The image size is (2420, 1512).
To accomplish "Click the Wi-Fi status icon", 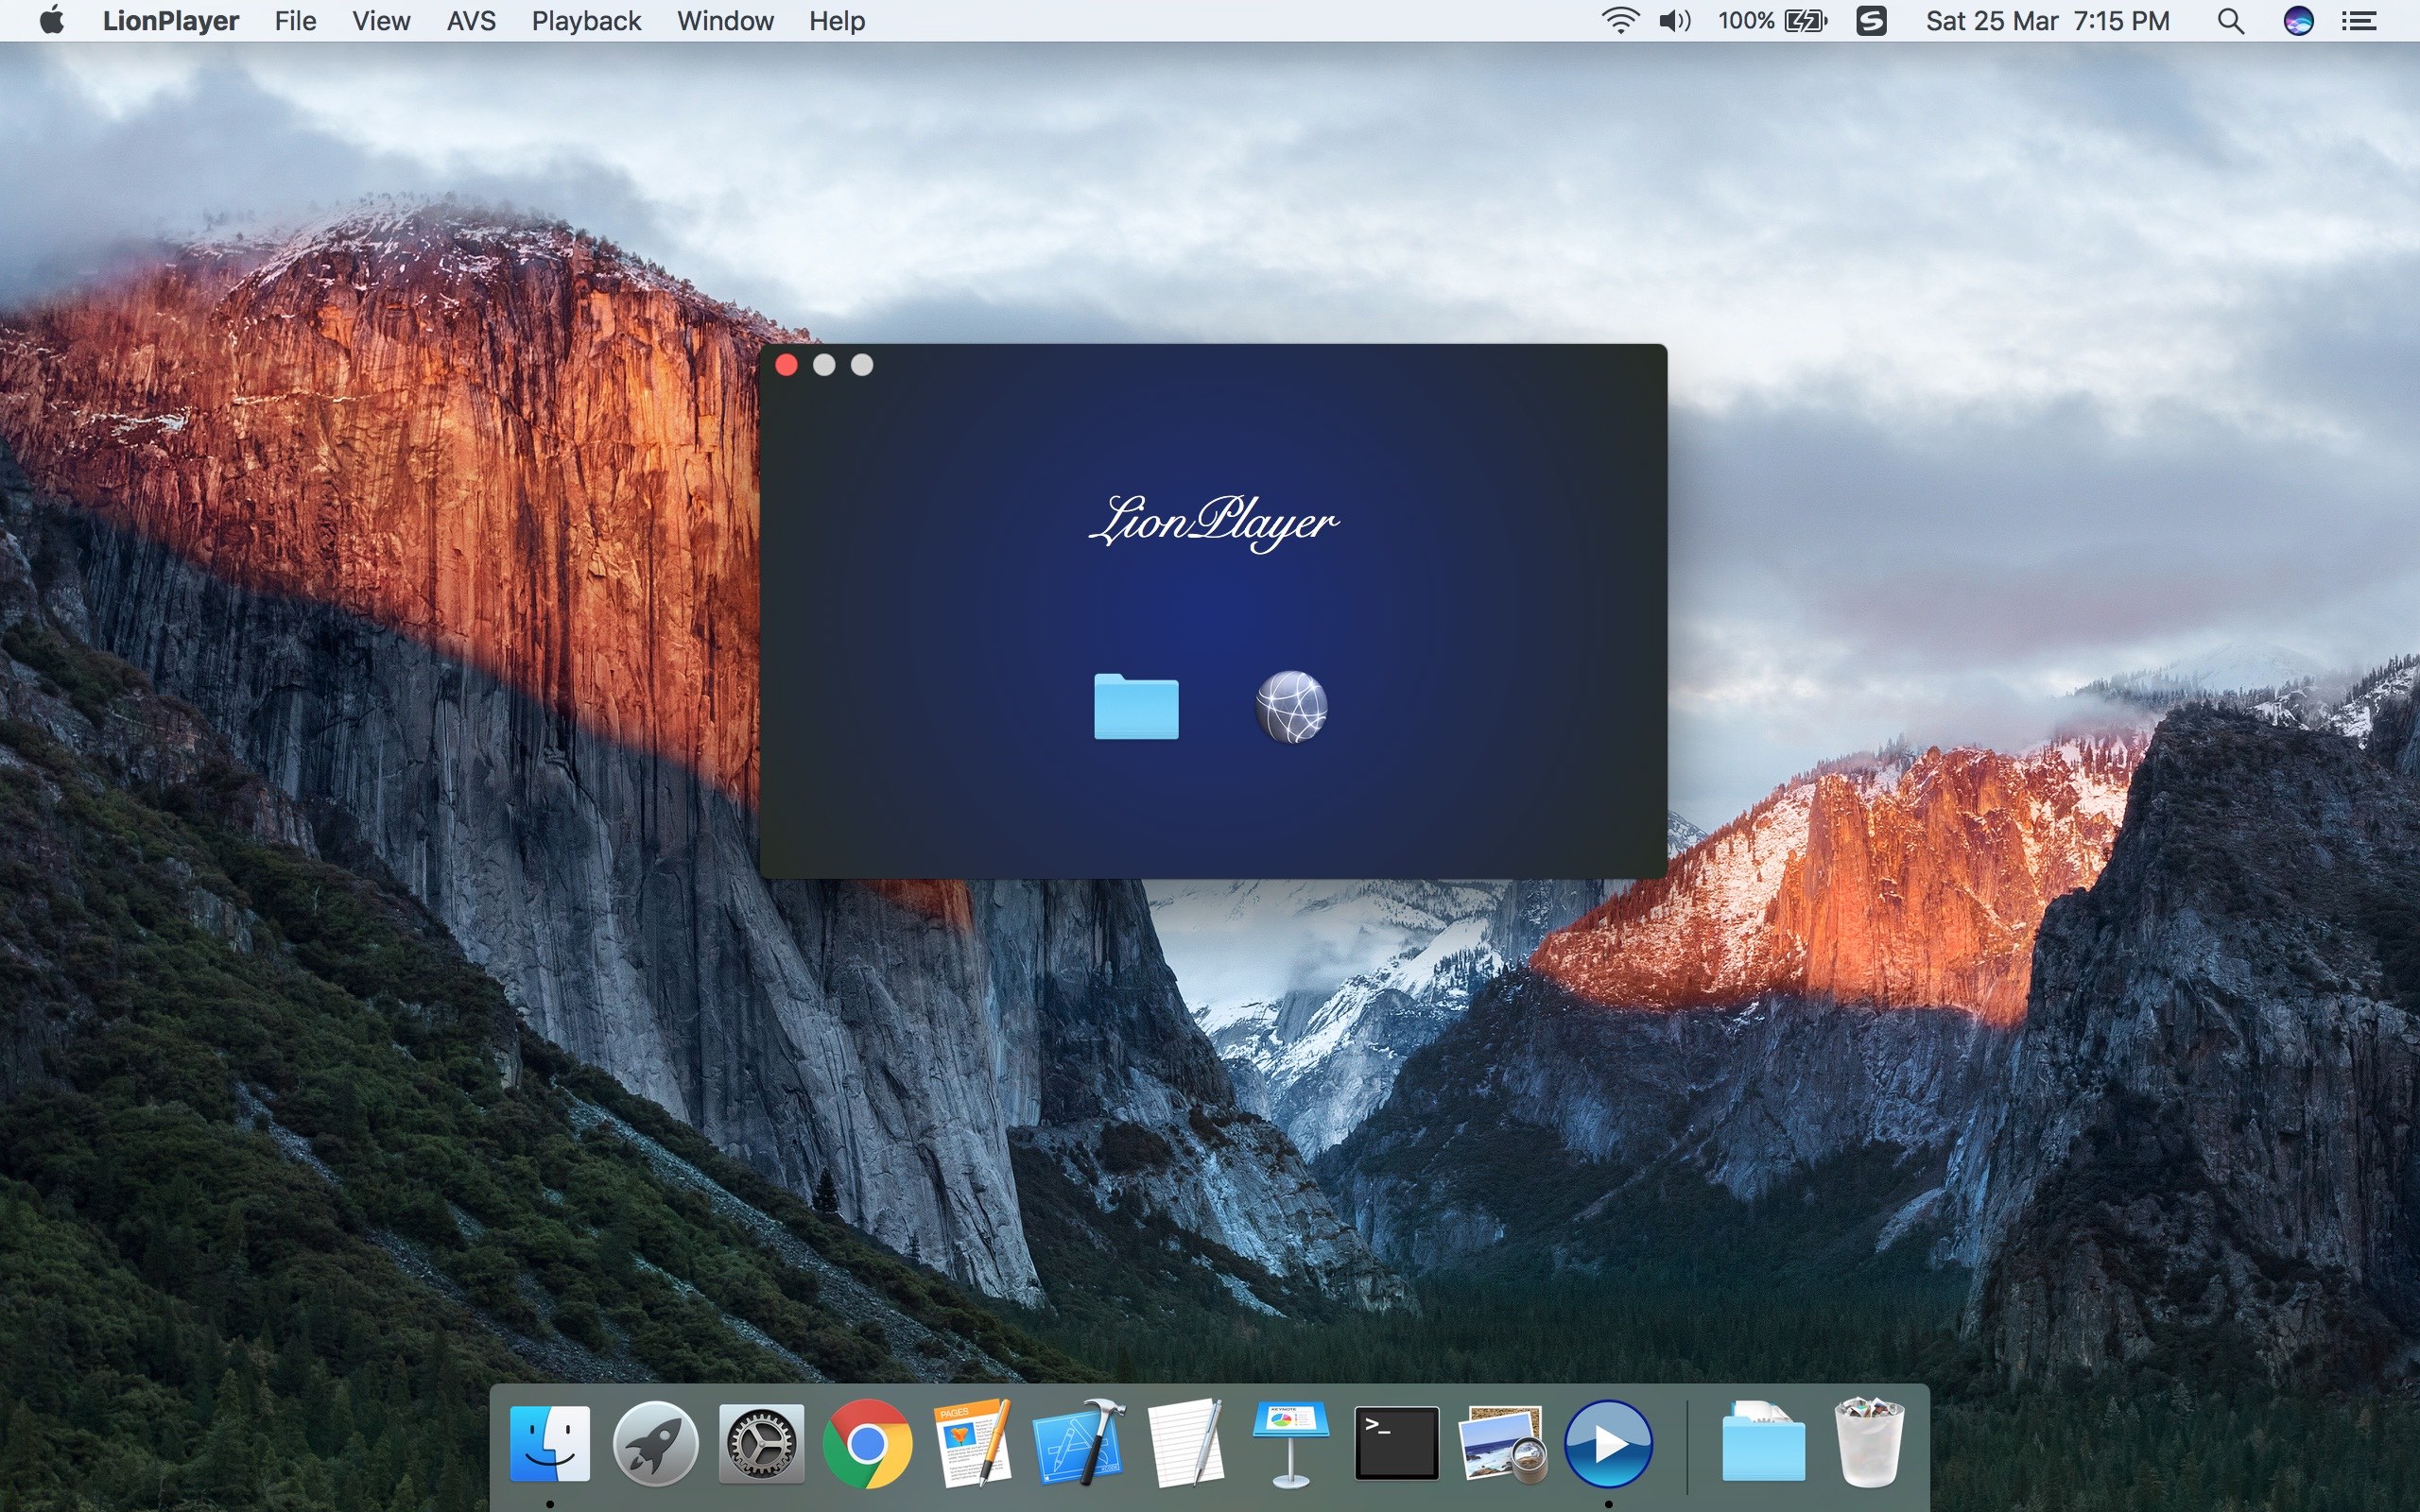I will (1620, 20).
